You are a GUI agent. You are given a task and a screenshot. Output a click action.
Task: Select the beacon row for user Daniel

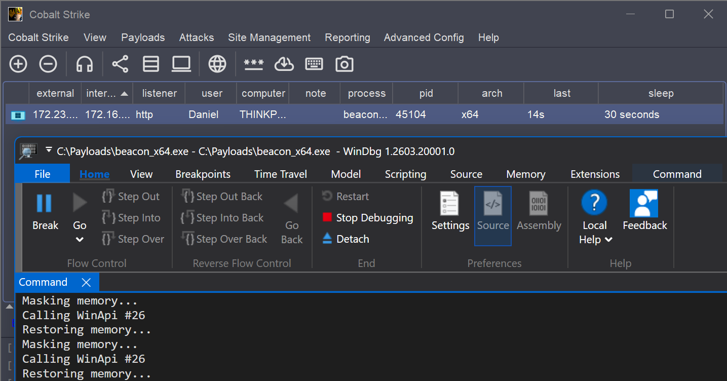(364, 115)
